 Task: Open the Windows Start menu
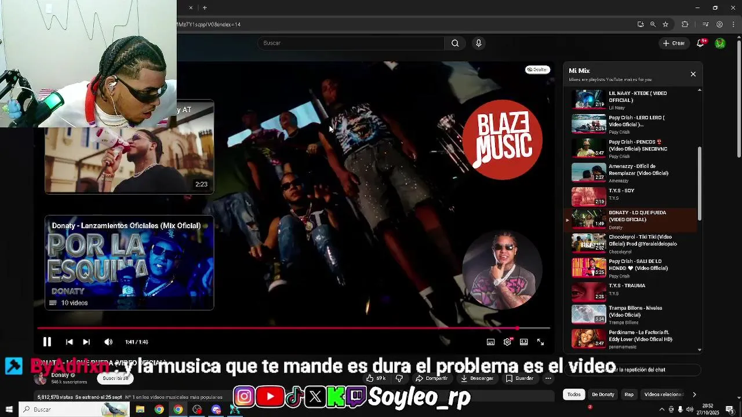[9, 409]
